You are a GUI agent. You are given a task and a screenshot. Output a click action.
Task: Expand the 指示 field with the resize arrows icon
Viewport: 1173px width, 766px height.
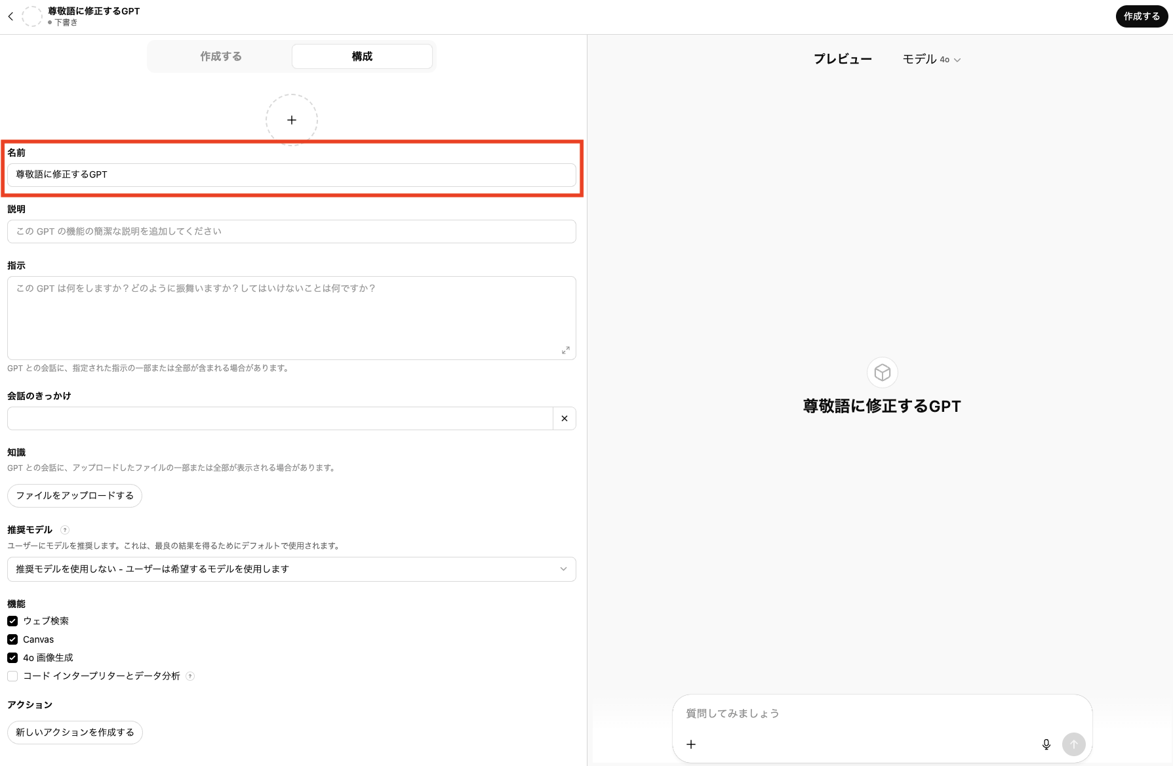pos(566,350)
